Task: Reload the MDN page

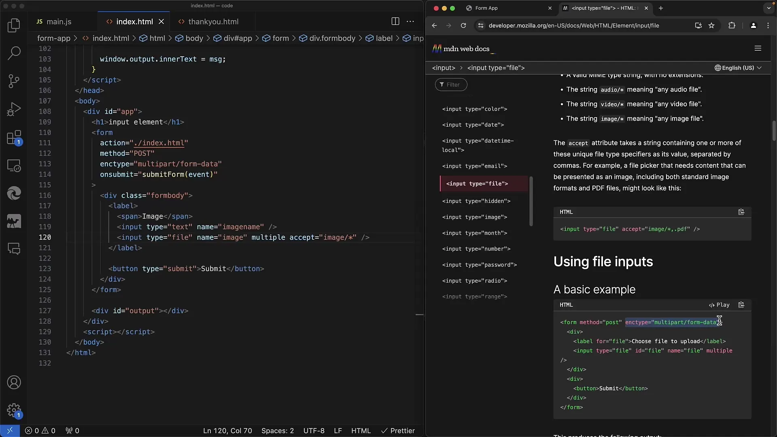Action: pos(463,25)
